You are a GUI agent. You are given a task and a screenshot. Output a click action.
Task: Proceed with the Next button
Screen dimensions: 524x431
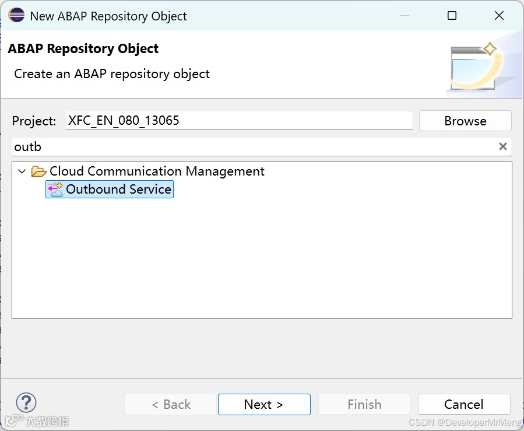pyautogui.click(x=263, y=404)
